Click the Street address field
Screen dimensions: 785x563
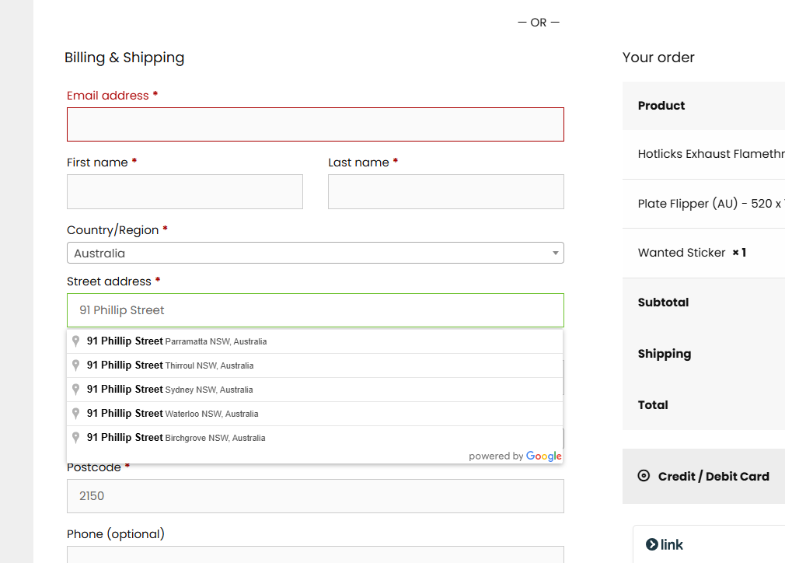[316, 310]
